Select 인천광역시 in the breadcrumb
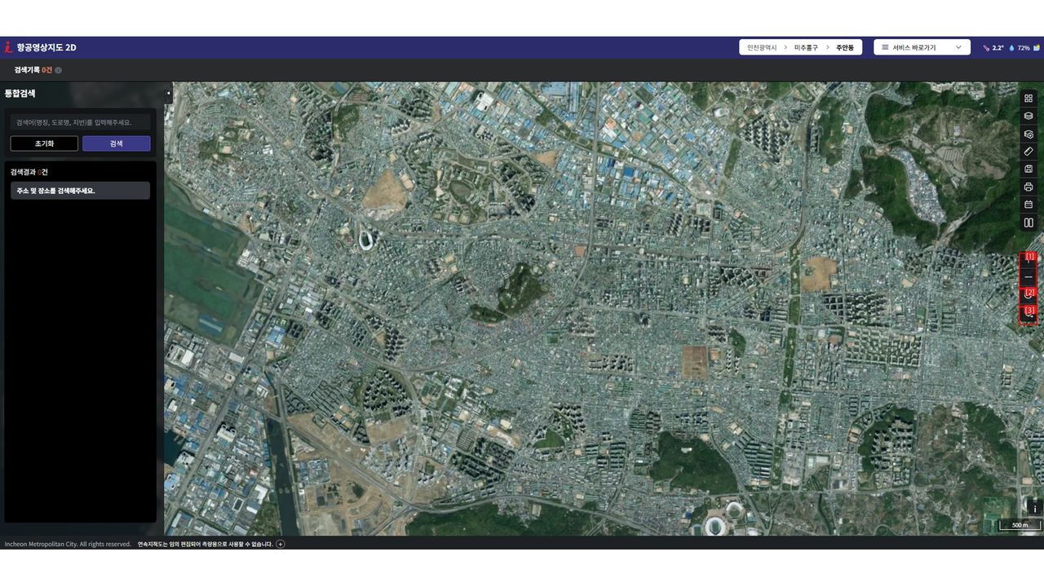Viewport: 1044px width, 587px height. [763, 47]
